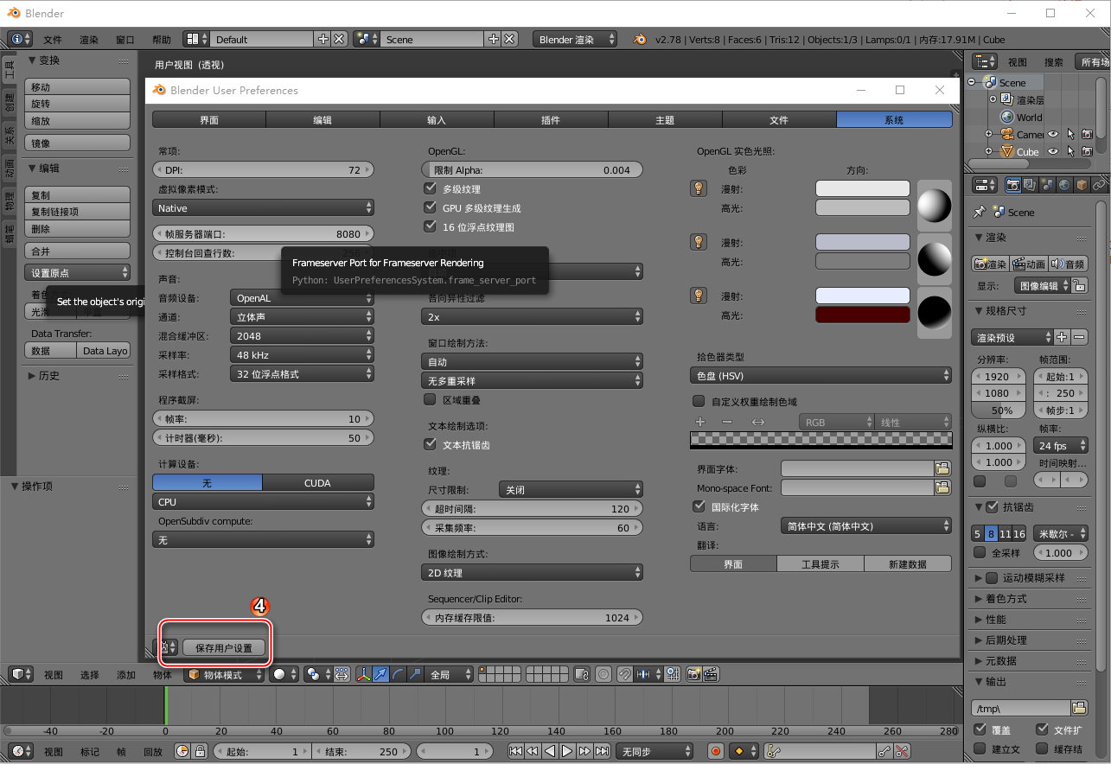Browse output path folder icon next to /tmp\
Image resolution: width=1111 pixels, height=764 pixels.
pyautogui.click(x=1079, y=708)
